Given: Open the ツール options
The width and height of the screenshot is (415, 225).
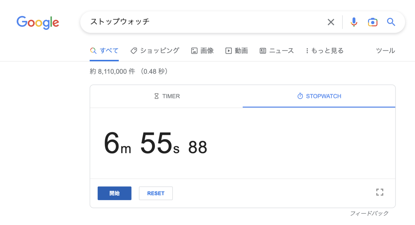Looking at the screenshot, I should (x=385, y=51).
